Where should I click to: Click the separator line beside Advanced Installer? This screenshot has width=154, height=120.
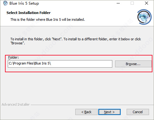(x=92, y=105)
